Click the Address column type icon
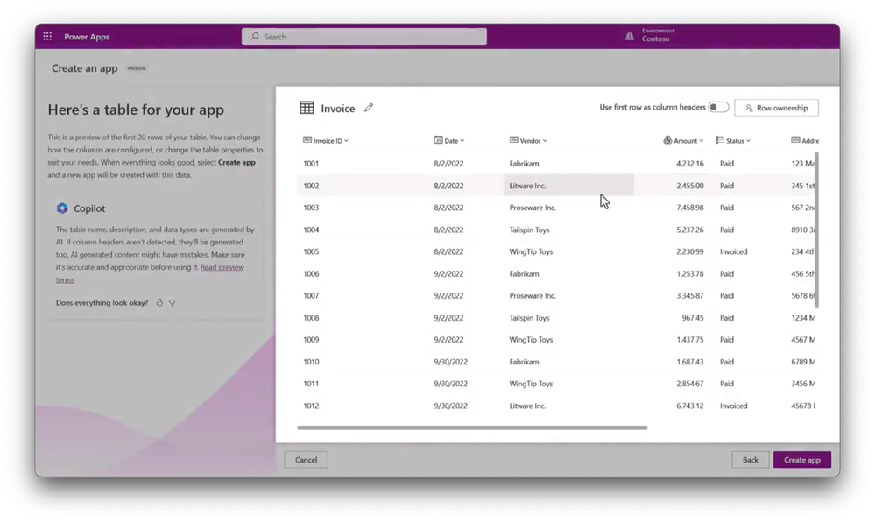Viewport: 875px width, 523px height. (795, 140)
